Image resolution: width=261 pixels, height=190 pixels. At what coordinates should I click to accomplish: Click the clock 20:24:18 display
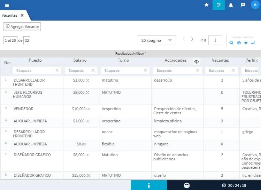(234, 185)
